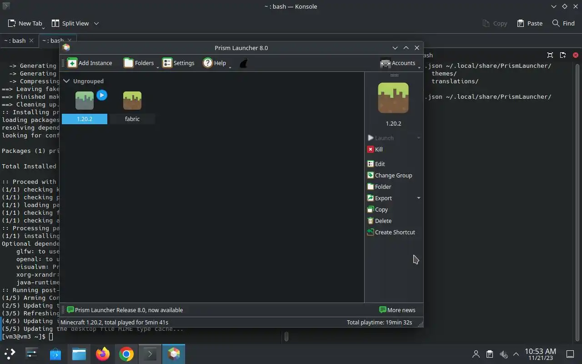Click Edit for the instance
Image resolution: width=582 pixels, height=364 pixels.
point(376,164)
